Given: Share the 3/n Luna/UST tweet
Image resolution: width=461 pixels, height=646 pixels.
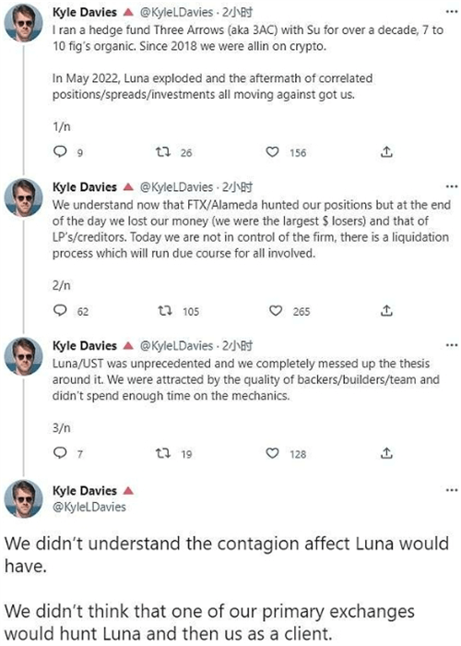Looking at the screenshot, I should [x=386, y=453].
